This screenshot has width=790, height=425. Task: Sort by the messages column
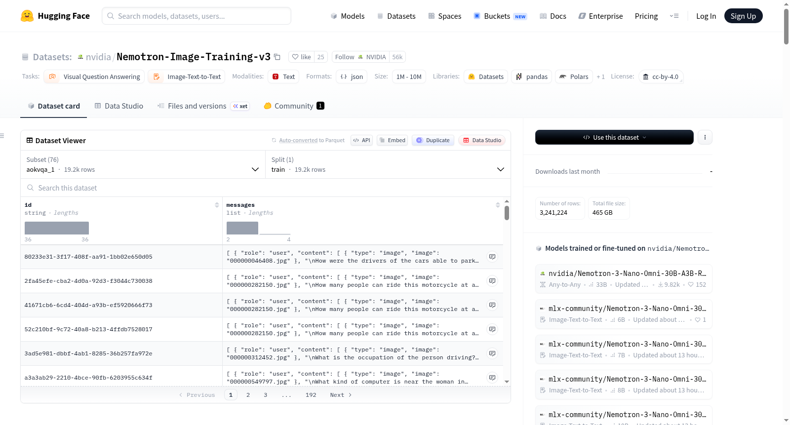click(x=498, y=205)
